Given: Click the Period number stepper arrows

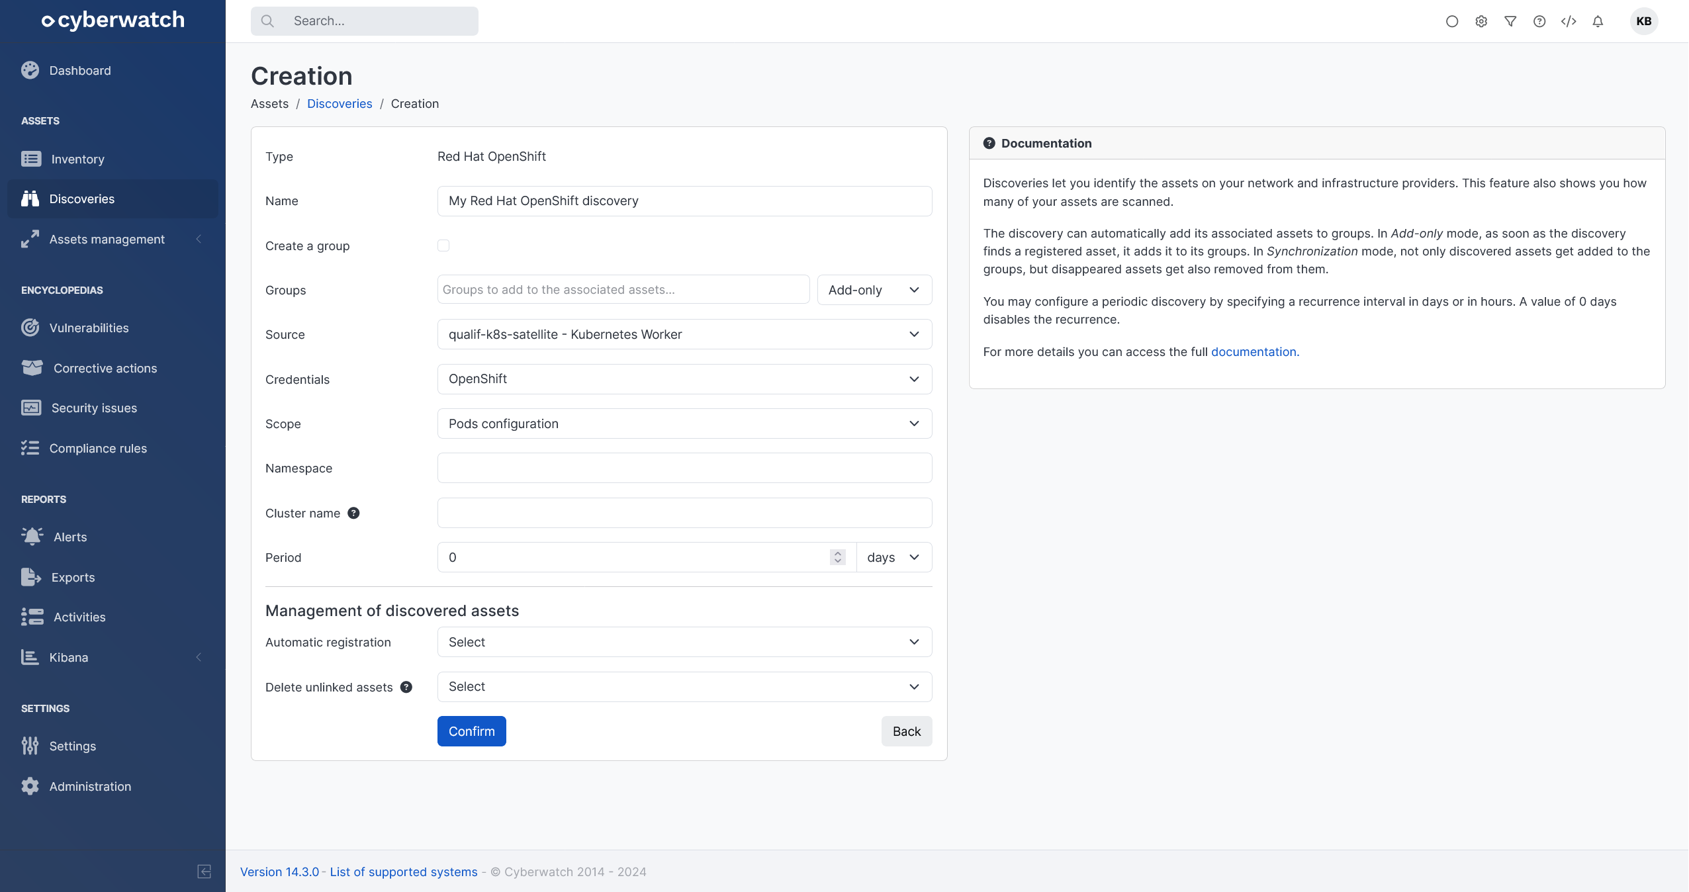Looking at the screenshot, I should [x=838, y=557].
